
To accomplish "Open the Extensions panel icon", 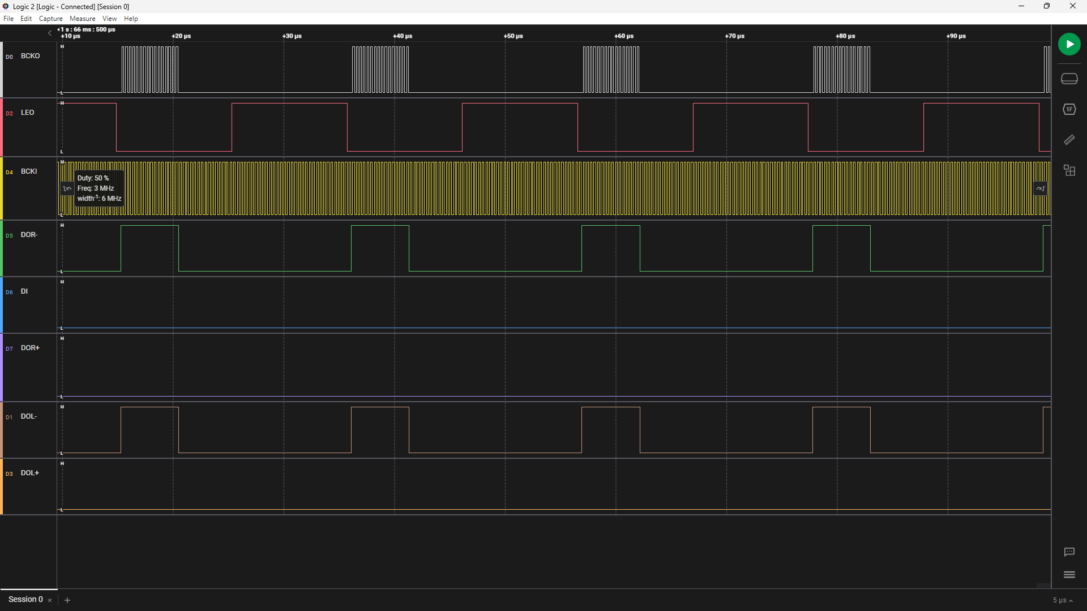I will (1069, 170).
